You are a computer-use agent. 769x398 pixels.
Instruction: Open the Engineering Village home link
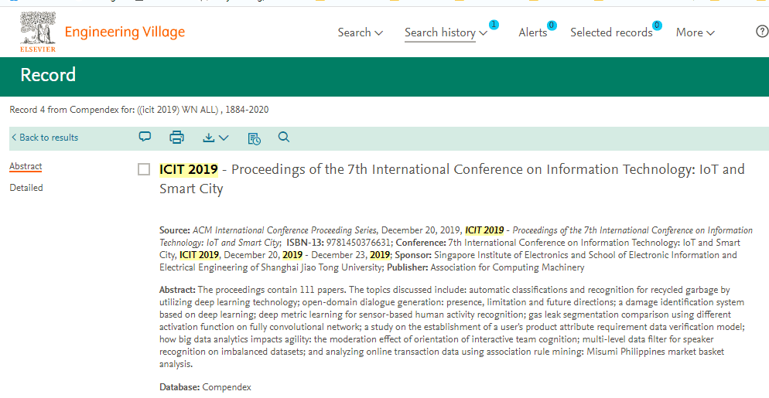125,32
